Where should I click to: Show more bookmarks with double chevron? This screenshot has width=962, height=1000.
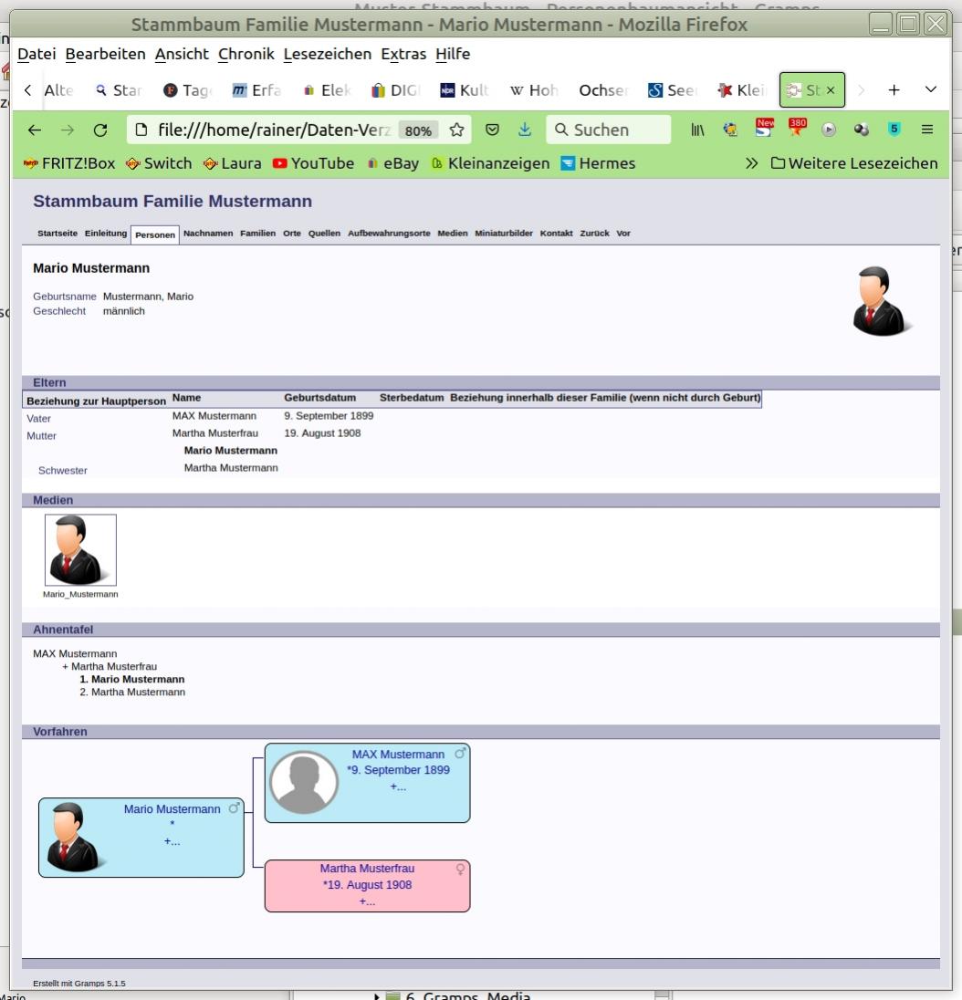tap(751, 163)
